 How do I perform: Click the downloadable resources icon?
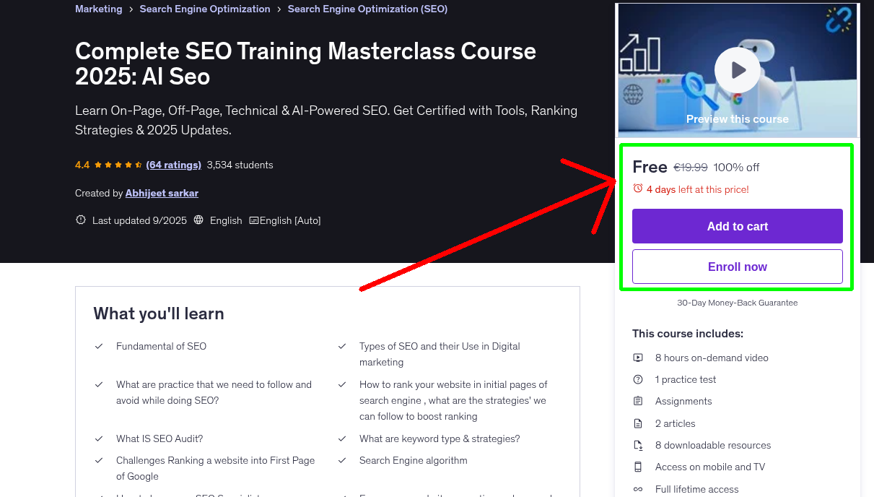(638, 445)
